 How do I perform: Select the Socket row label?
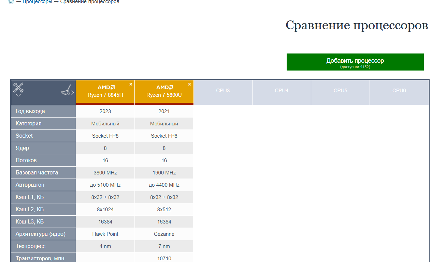(x=43, y=136)
